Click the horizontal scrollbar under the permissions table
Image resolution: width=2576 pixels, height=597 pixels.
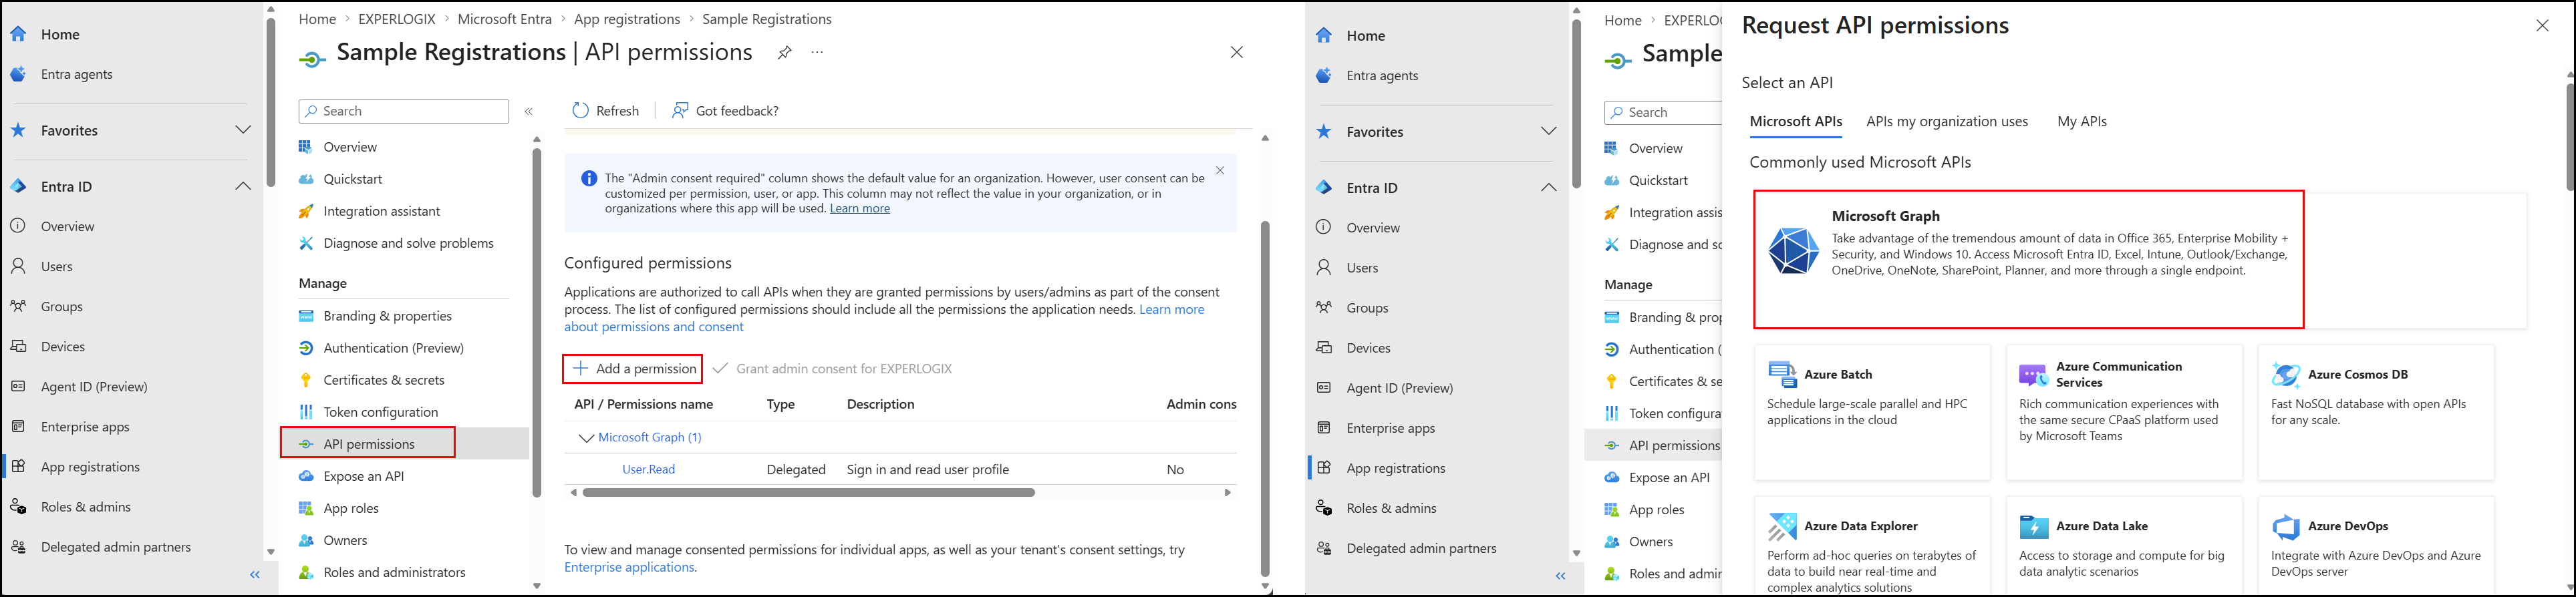click(x=808, y=492)
